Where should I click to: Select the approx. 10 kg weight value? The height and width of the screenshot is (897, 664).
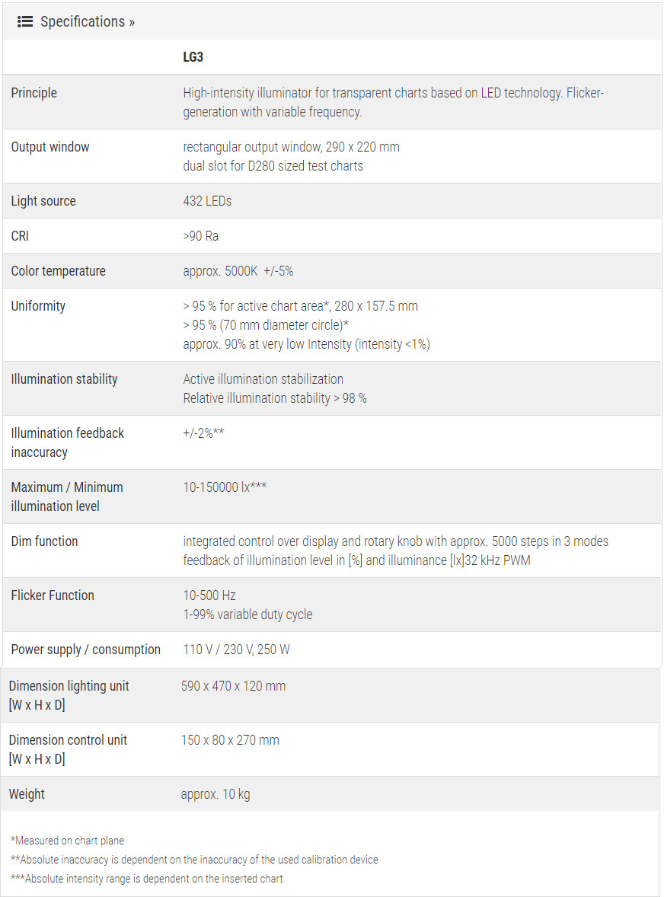pos(215,794)
